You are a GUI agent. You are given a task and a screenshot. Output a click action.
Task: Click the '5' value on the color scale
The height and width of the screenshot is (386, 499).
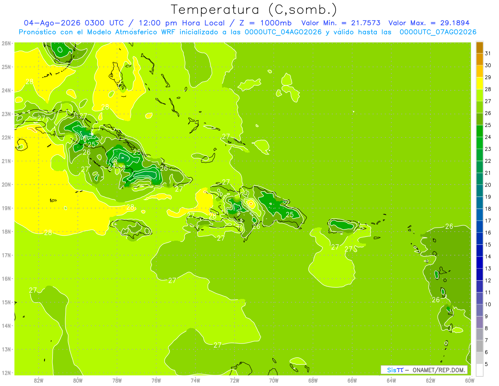point(487,364)
